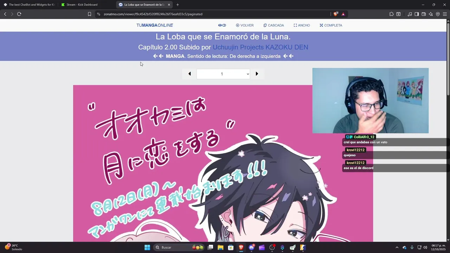Click the webcam overlay video
Image resolution: width=450 pixels, height=253 pixels.
coord(371,100)
